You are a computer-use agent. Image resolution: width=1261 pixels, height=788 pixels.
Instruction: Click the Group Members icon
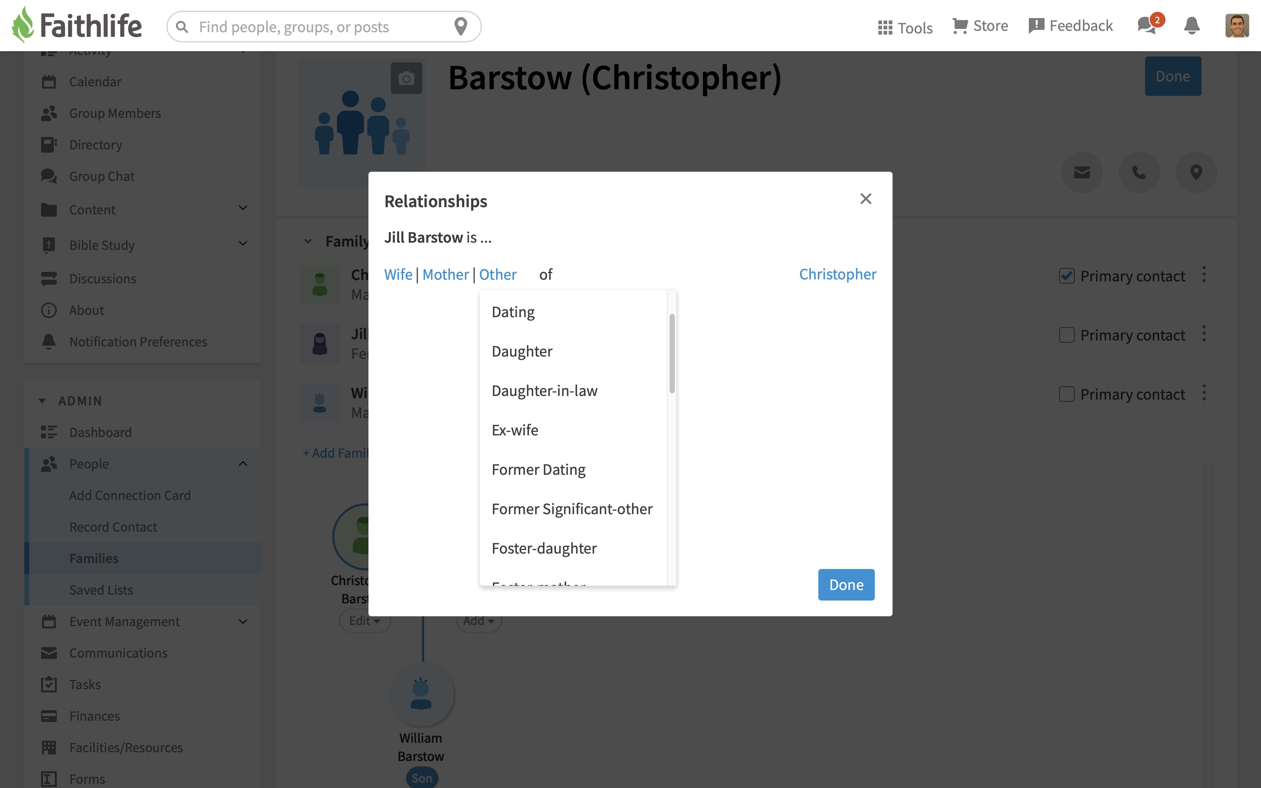point(49,113)
